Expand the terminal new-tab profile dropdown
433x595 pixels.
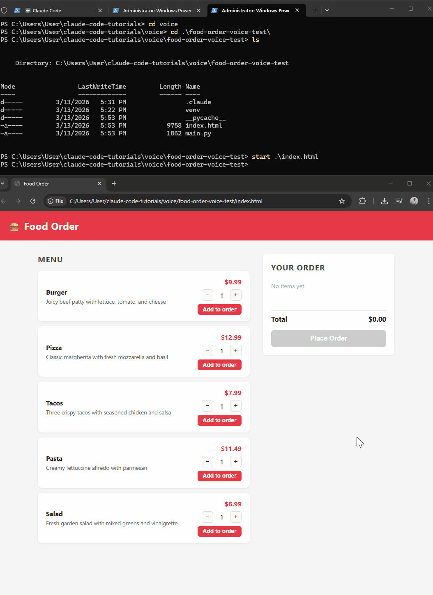click(x=327, y=10)
